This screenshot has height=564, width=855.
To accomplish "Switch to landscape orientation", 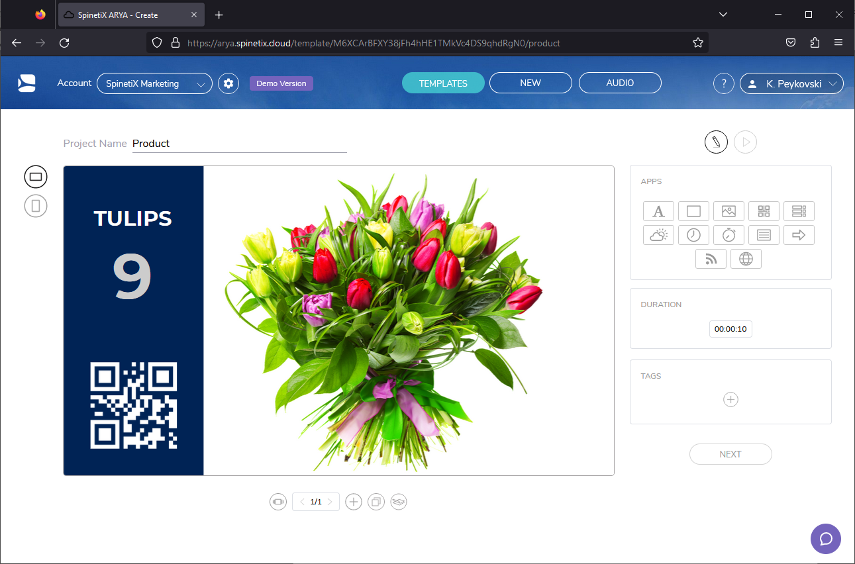I will (35, 176).
